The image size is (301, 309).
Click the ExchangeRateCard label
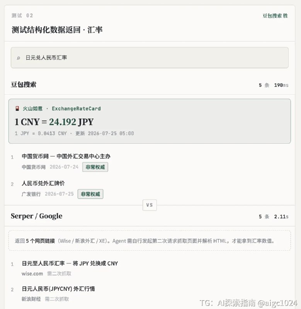[76, 109]
